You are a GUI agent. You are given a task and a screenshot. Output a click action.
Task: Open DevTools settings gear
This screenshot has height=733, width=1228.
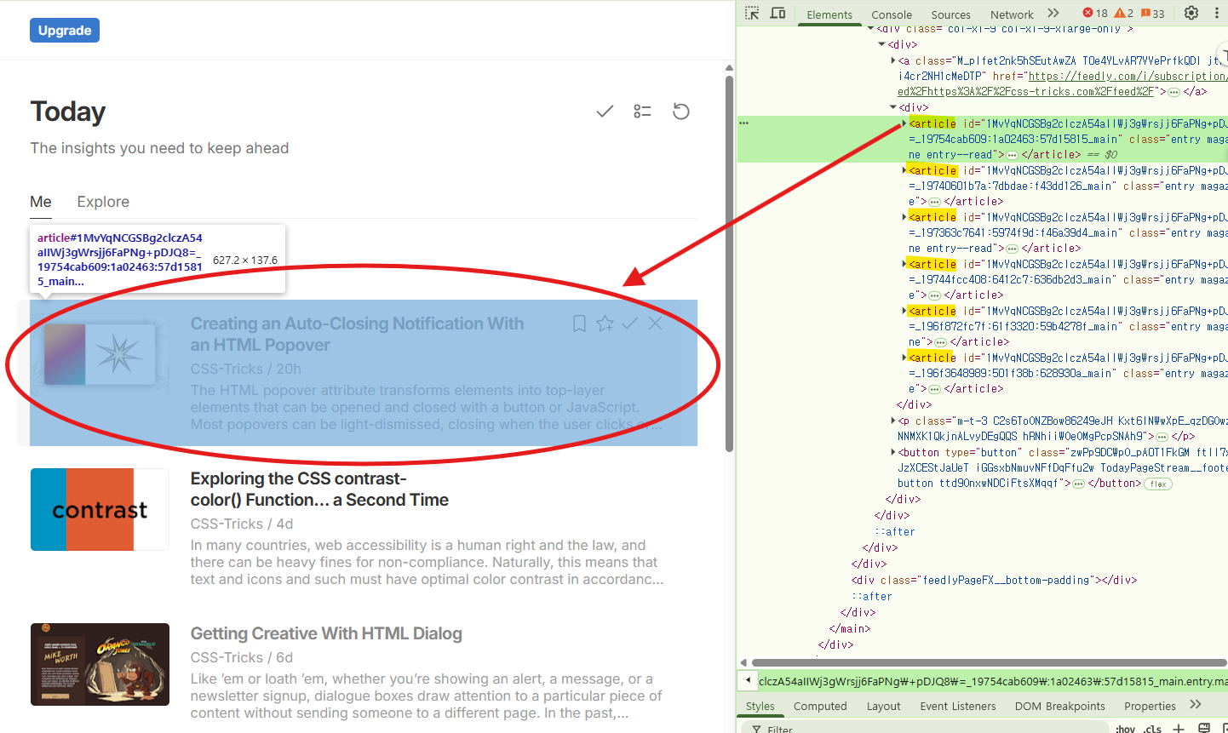coord(1191,13)
